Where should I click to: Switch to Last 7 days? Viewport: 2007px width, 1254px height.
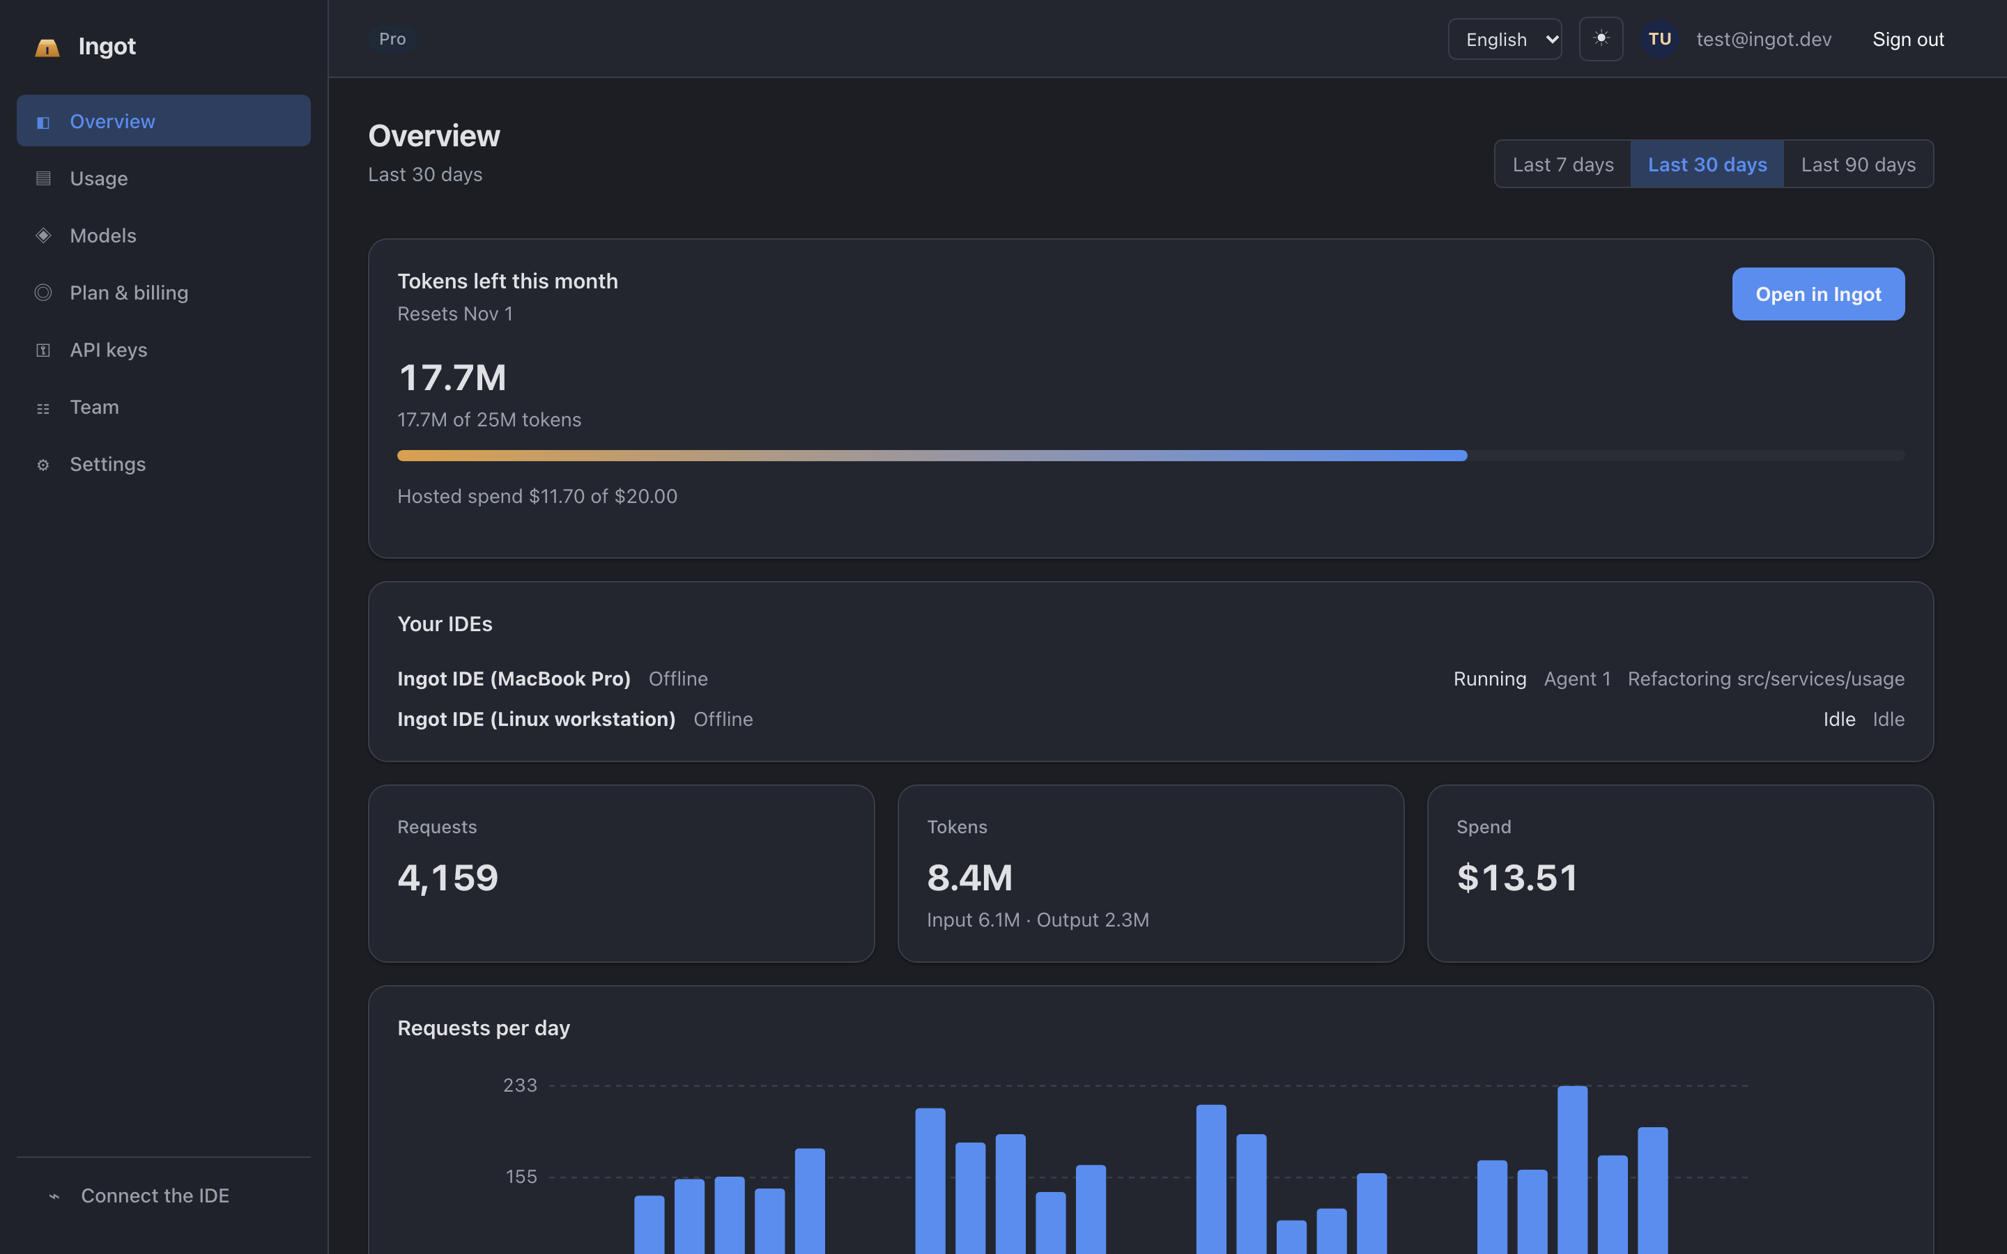point(1562,164)
